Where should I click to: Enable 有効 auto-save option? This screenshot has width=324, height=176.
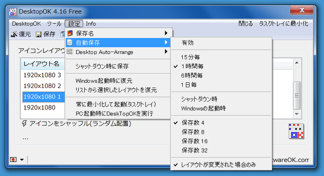point(221,43)
